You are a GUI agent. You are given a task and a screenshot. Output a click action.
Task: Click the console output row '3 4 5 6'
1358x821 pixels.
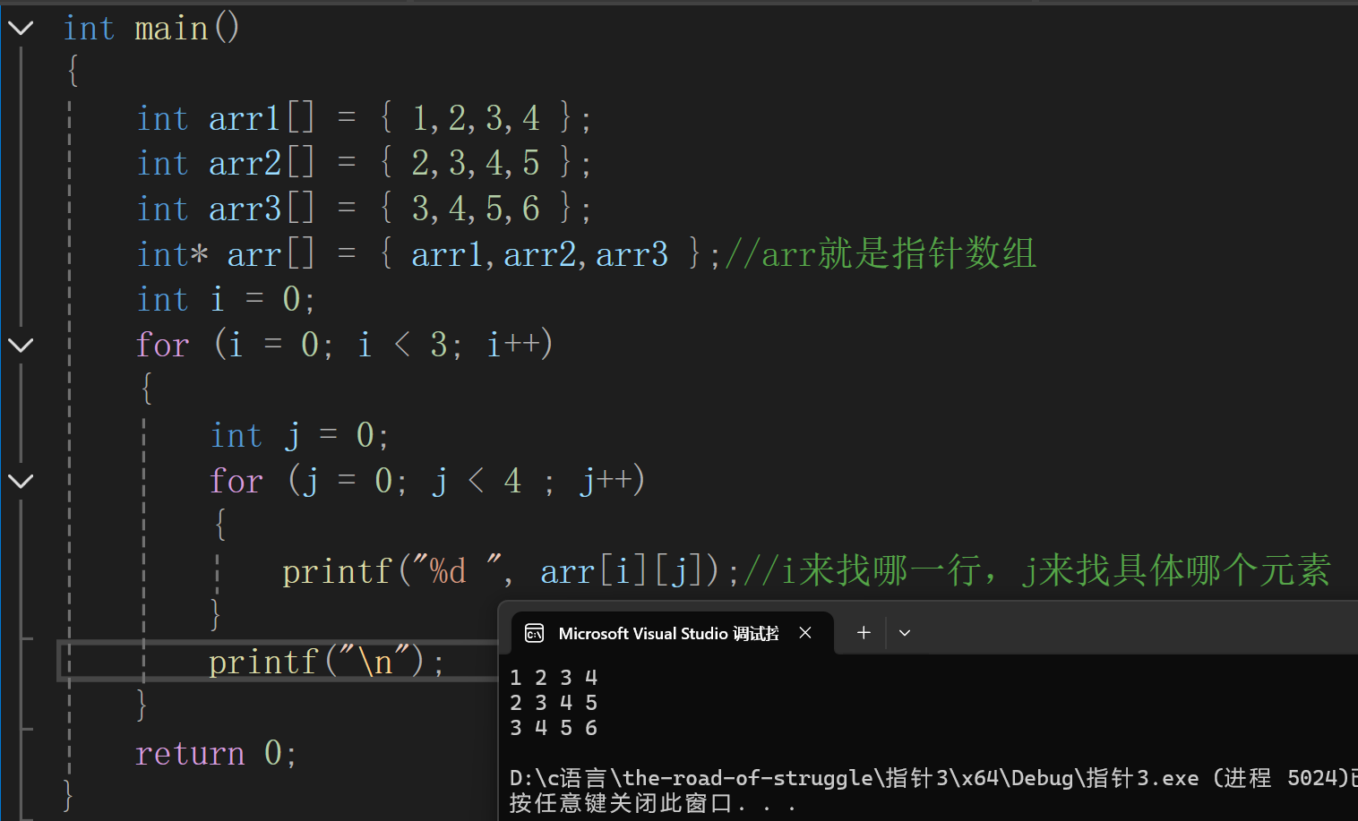click(x=554, y=728)
